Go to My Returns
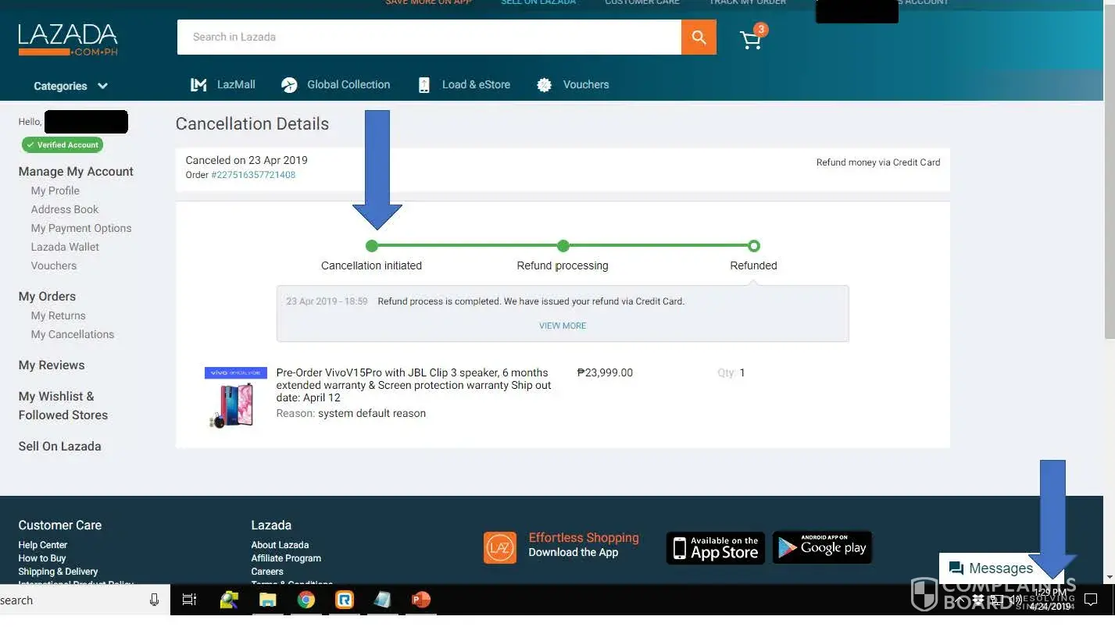This screenshot has height=627, width=1115. (x=59, y=315)
